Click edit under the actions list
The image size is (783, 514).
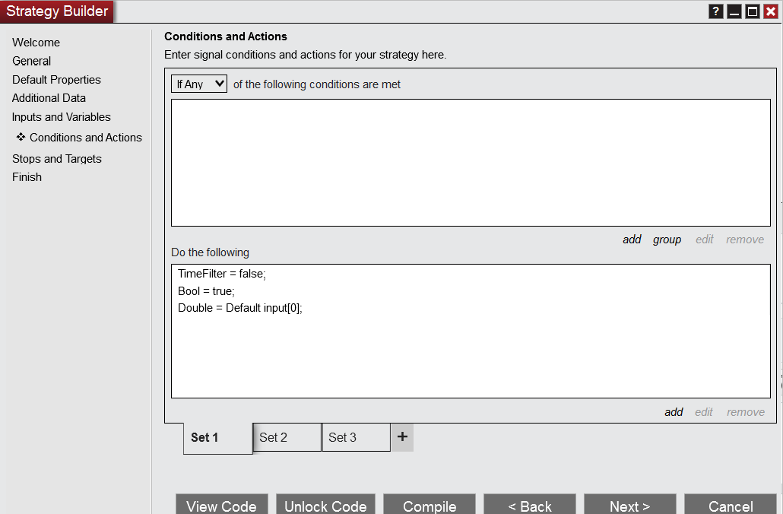pyautogui.click(x=704, y=412)
